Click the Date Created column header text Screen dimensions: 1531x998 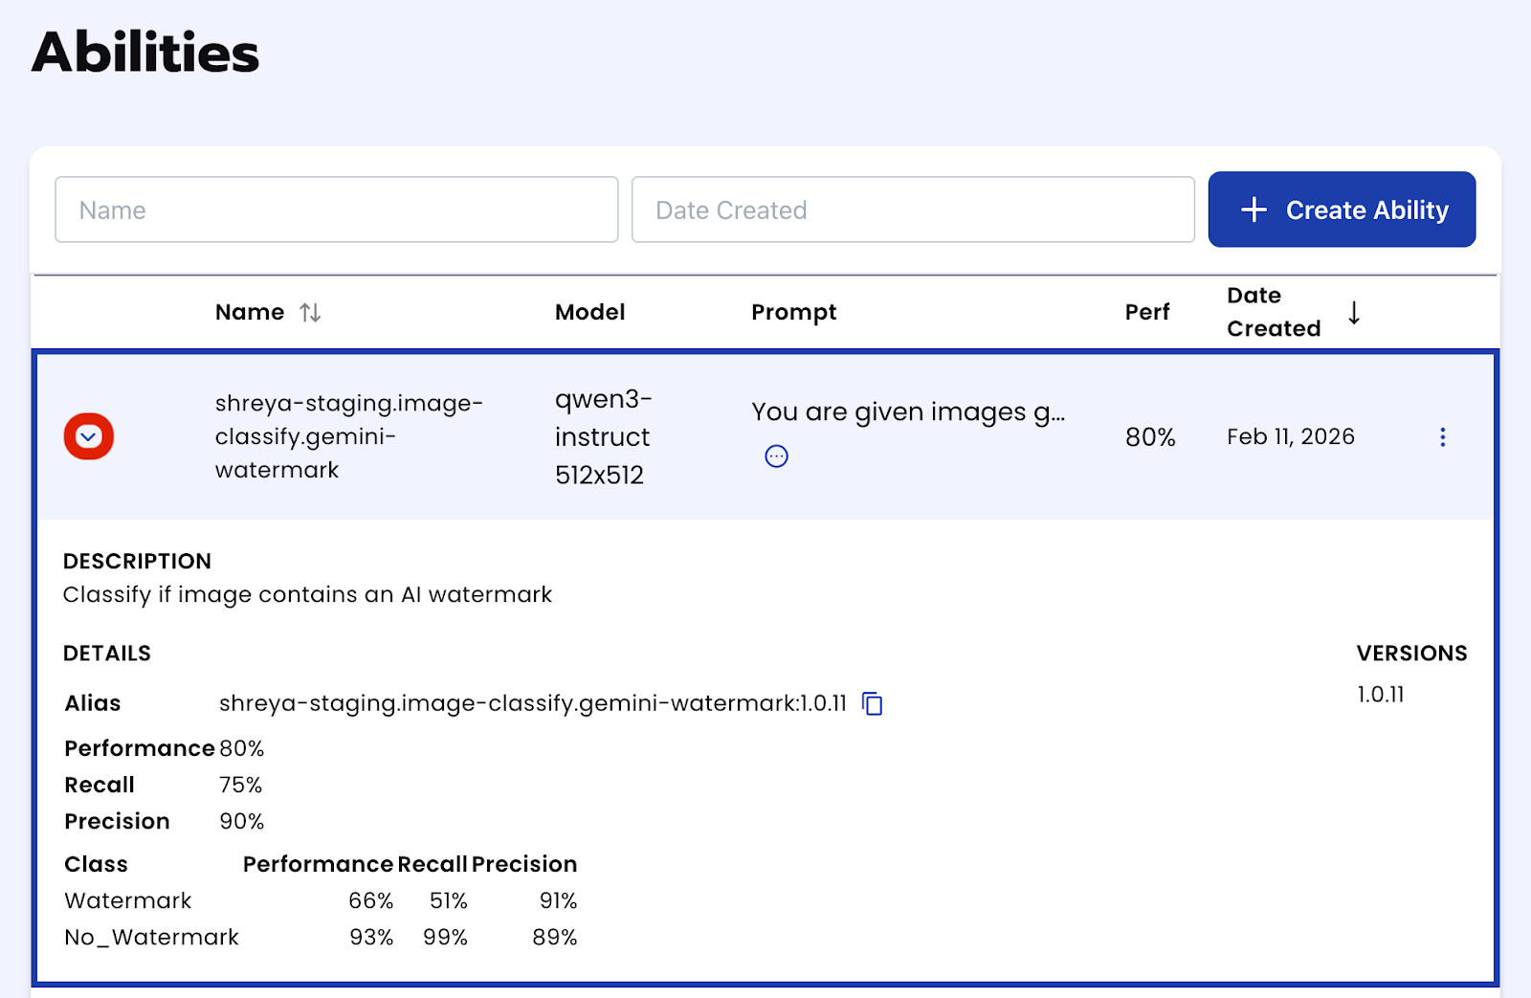1273,312
